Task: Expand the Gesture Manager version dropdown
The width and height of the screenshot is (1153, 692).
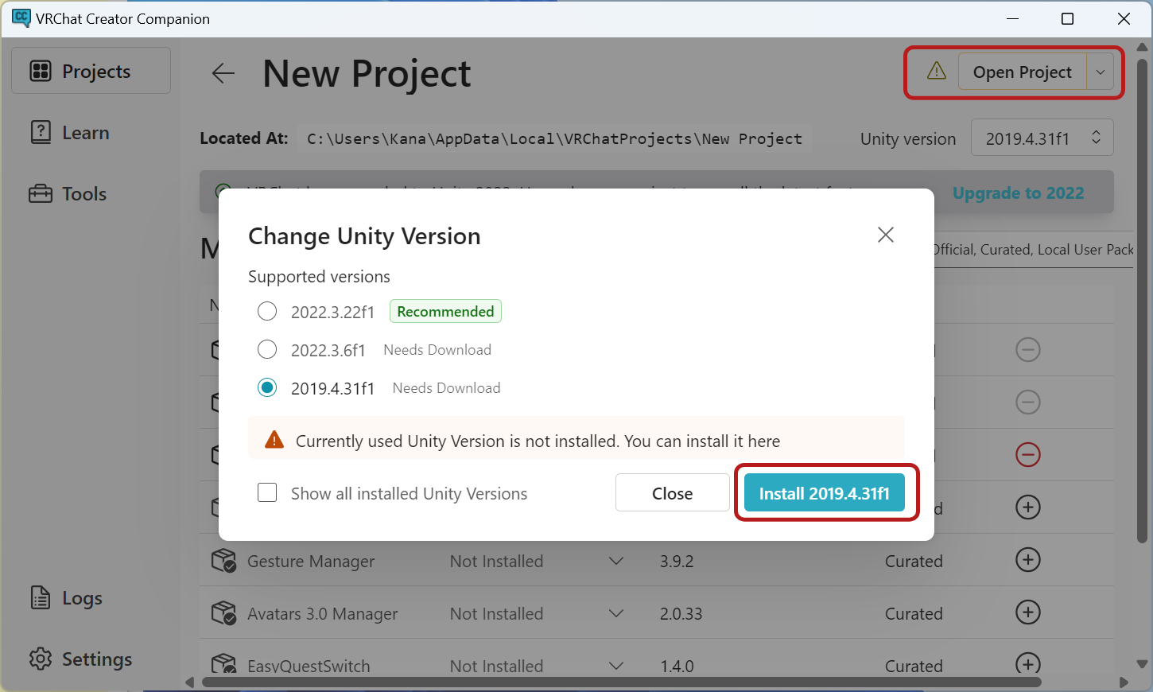Action: coord(615,561)
